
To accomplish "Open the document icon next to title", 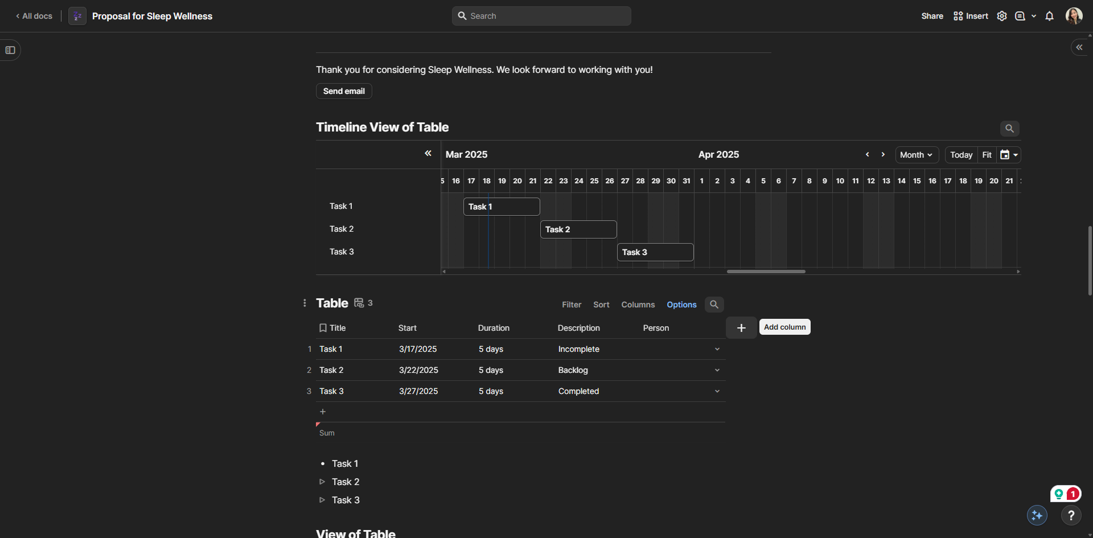I will tap(77, 16).
